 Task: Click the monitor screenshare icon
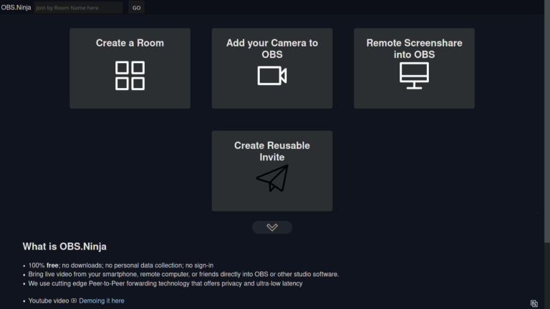[414, 76]
